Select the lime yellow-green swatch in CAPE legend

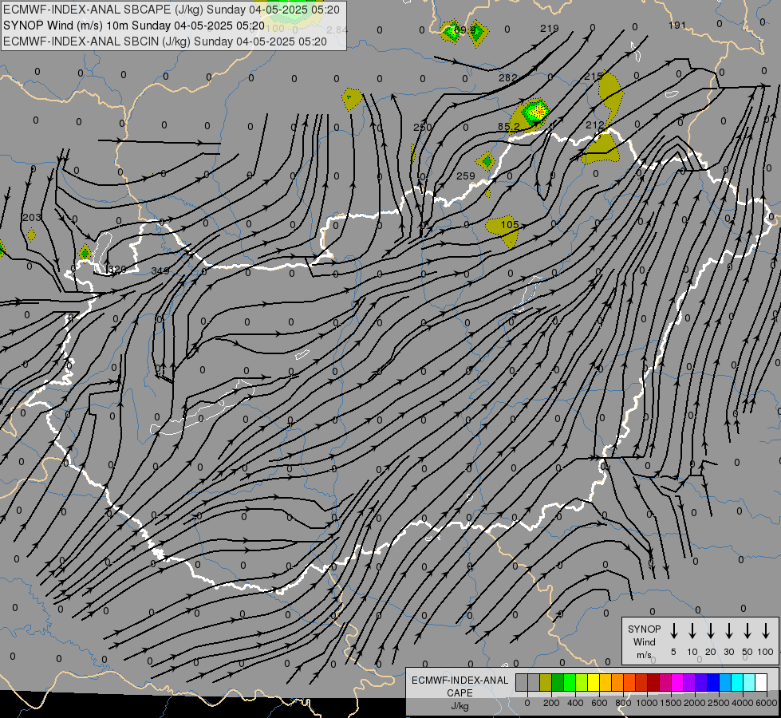click(582, 682)
